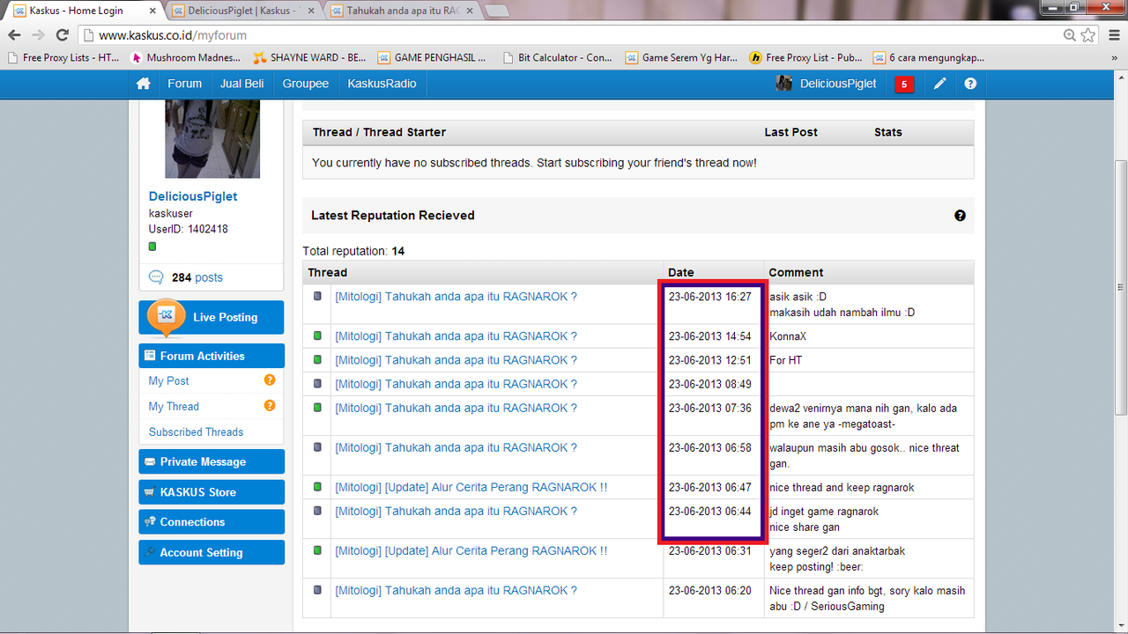
Task: Open the Forum menu item
Action: point(185,84)
